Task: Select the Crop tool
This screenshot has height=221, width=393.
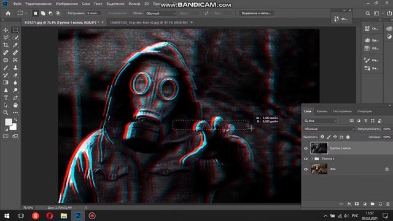Action: [6, 45]
